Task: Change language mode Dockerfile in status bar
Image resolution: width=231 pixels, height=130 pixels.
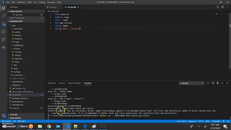Action: (x=216, y=121)
